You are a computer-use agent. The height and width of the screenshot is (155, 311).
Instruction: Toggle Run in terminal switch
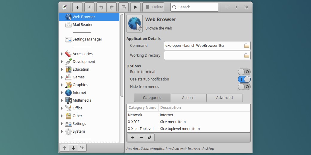[x=244, y=72]
